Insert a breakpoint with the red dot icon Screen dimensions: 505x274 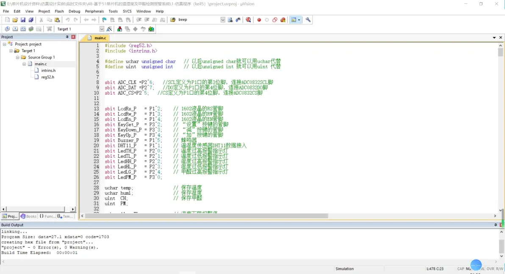coord(259,20)
